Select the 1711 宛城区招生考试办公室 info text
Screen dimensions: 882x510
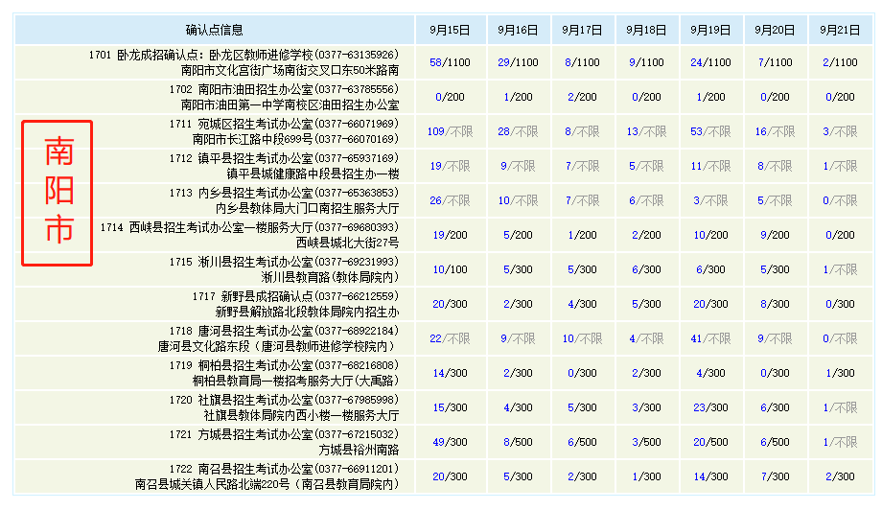click(284, 131)
